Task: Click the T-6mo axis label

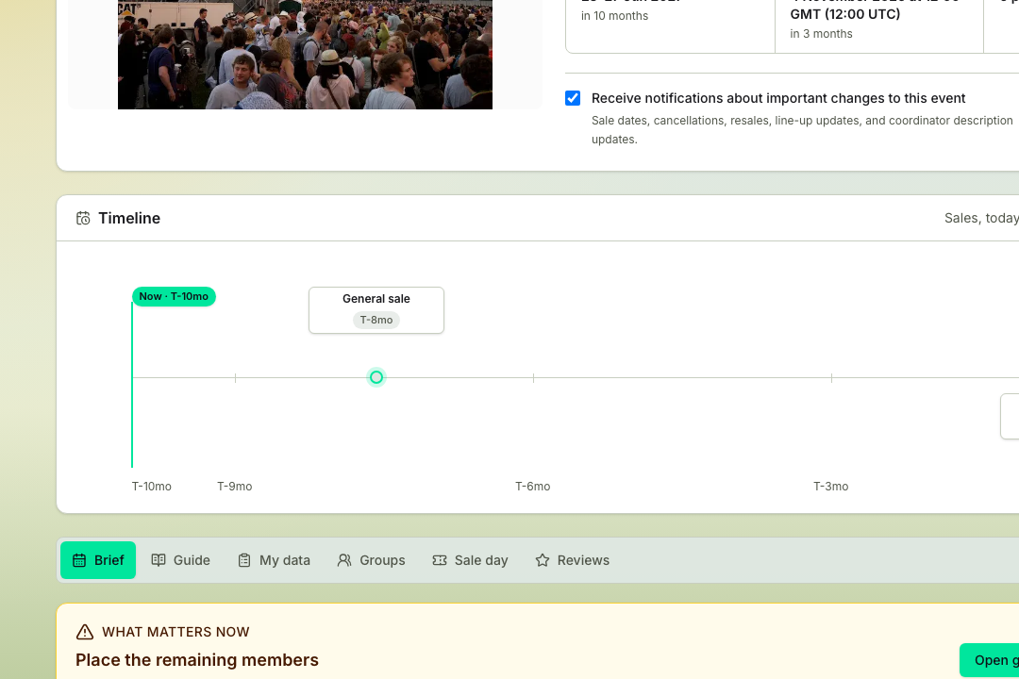Action: click(533, 486)
